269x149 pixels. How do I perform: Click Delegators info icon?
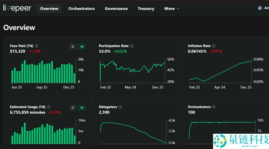click(x=120, y=107)
